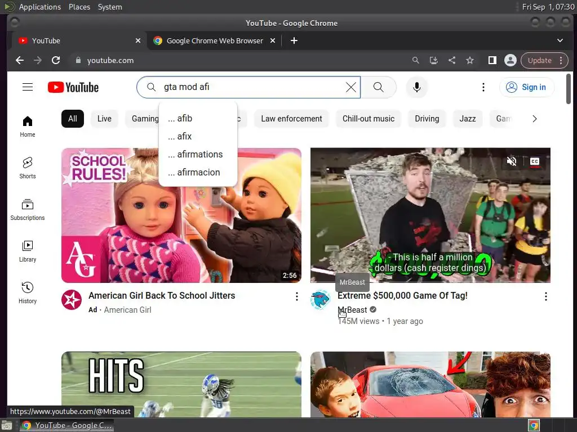Screen dimensions: 577x432
Task: Open the American Girl dolls thumbnail
Action: pyautogui.click(x=181, y=215)
